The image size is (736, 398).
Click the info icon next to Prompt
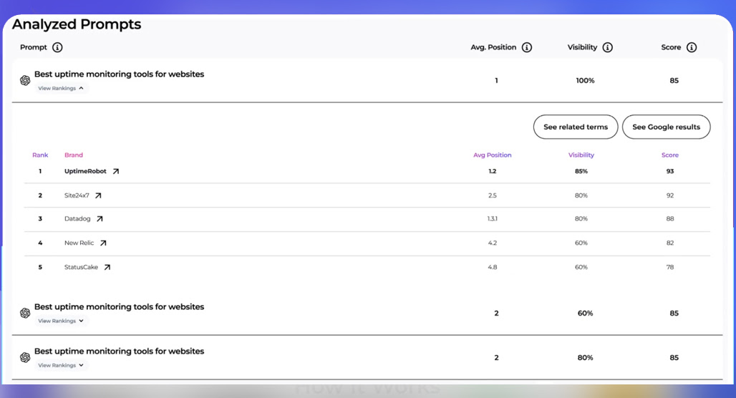57,47
